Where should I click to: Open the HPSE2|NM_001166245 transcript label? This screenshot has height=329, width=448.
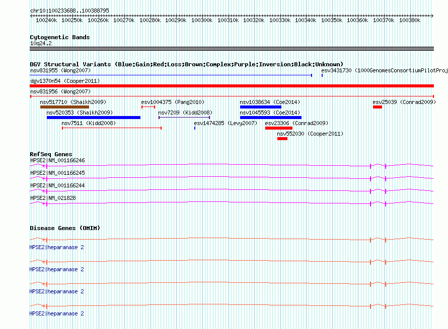coord(57,173)
